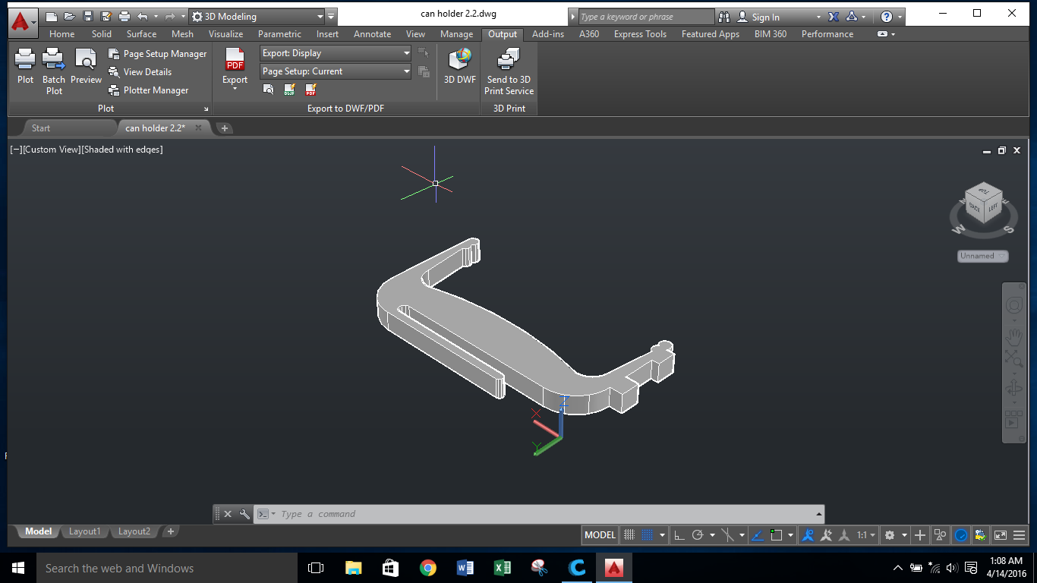Click the PDF export options icon
Screen dimensions: 1037x583
310,90
